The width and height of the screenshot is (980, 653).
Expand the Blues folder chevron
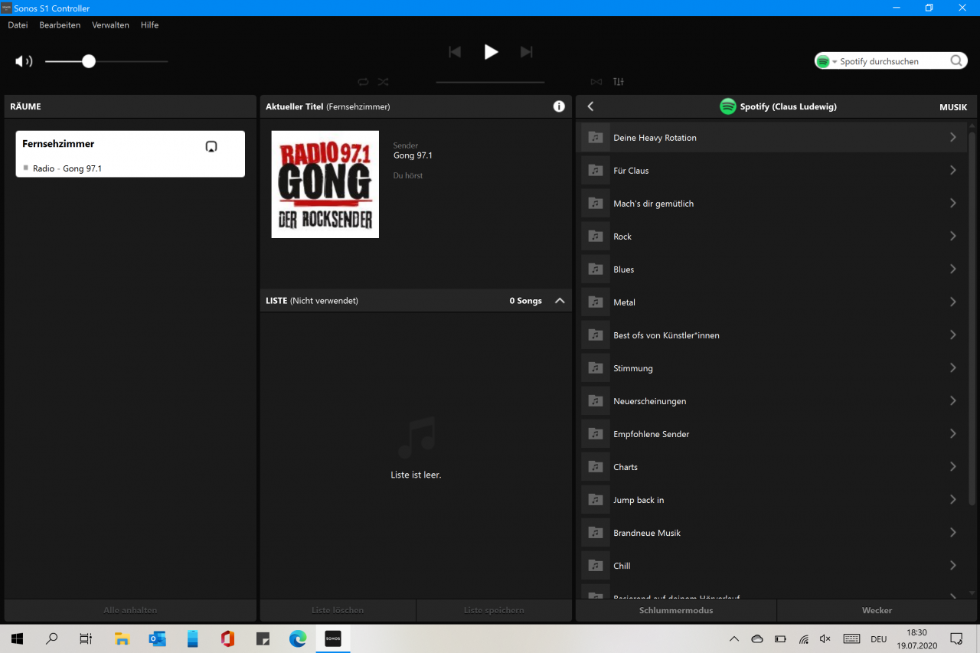click(x=953, y=269)
